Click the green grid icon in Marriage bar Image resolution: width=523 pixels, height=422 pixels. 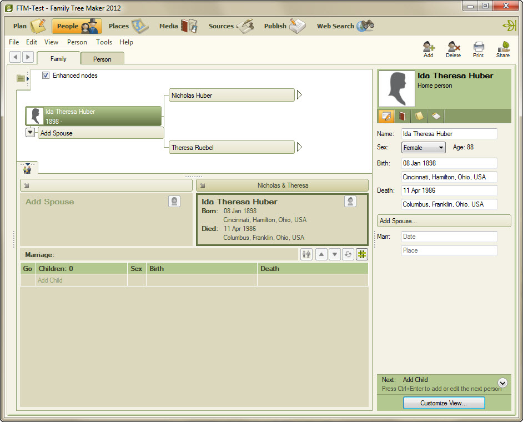tap(361, 254)
